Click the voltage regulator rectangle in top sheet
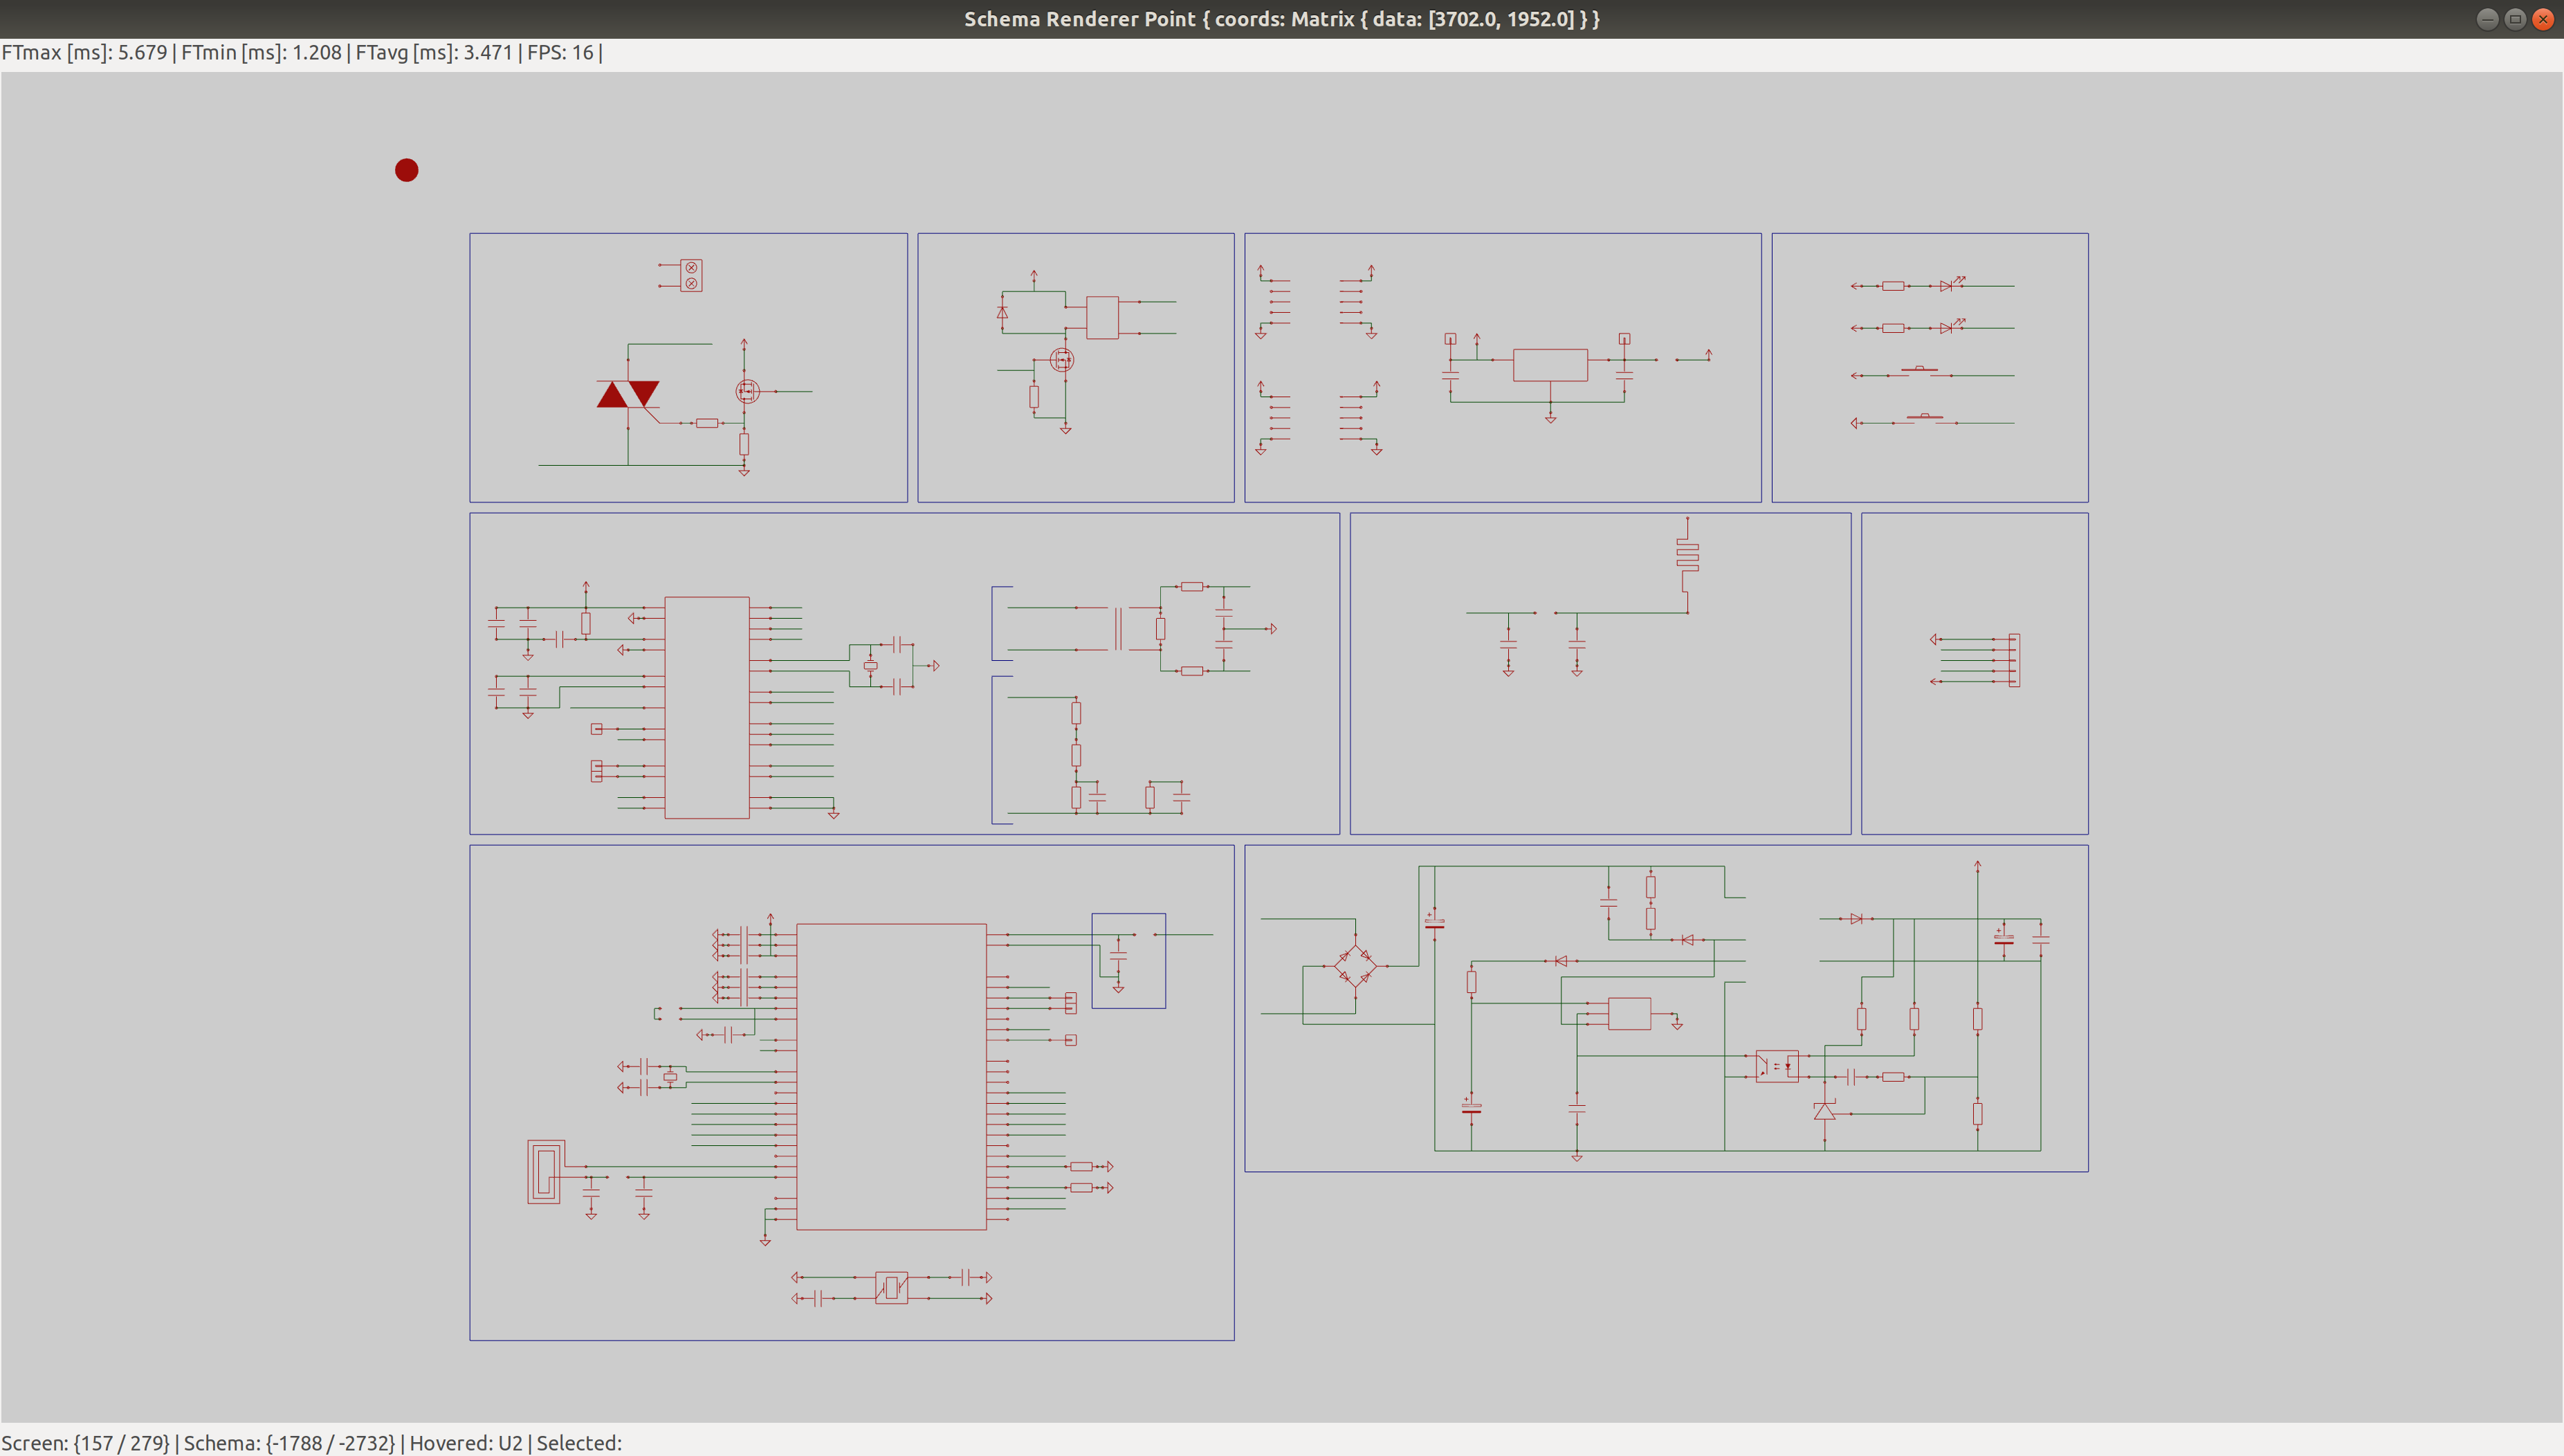Image resolution: width=2564 pixels, height=1456 pixels. point(1549,365)
